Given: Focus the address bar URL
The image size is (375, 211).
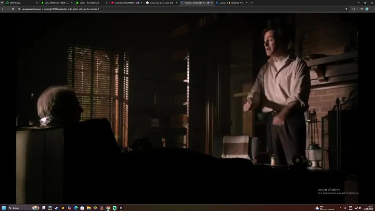Looking at the screenshot, I should point(61,9).
